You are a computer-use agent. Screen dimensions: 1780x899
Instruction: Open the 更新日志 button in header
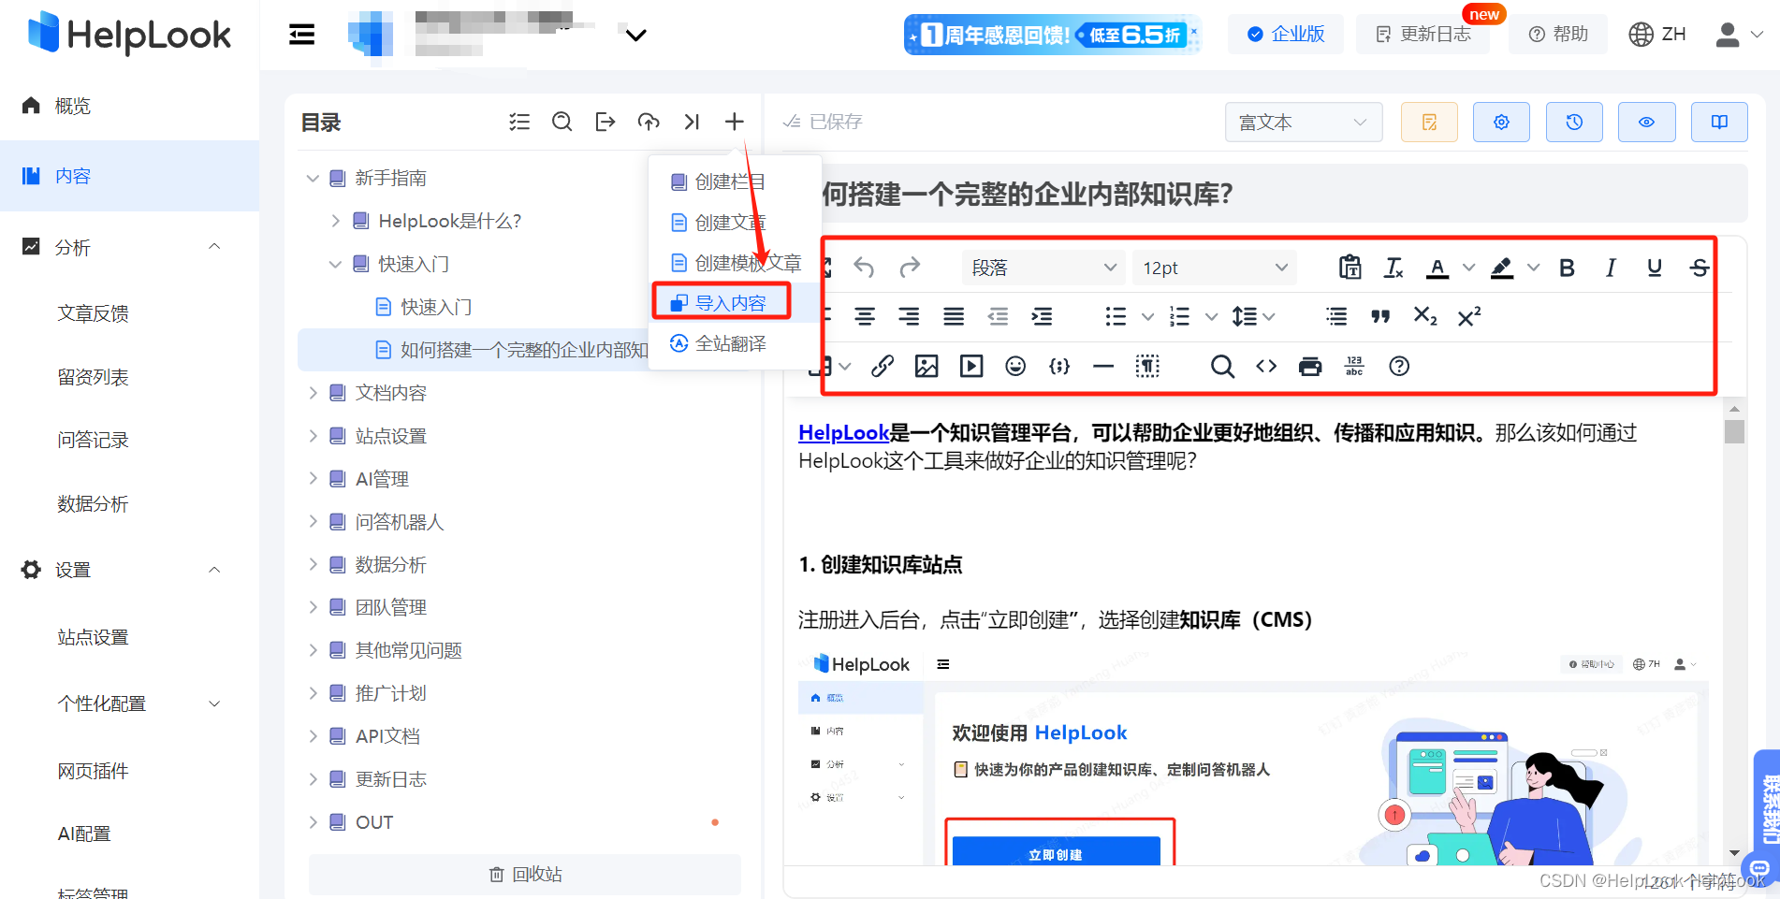tap(1423, 34)
